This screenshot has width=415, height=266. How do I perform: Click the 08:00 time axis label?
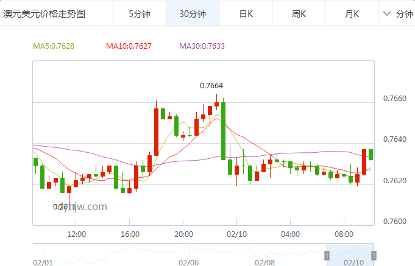tap(344, 234)
